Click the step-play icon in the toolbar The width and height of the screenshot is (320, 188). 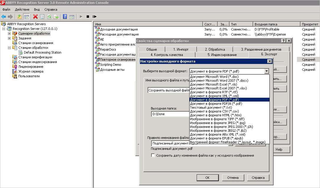94,17
